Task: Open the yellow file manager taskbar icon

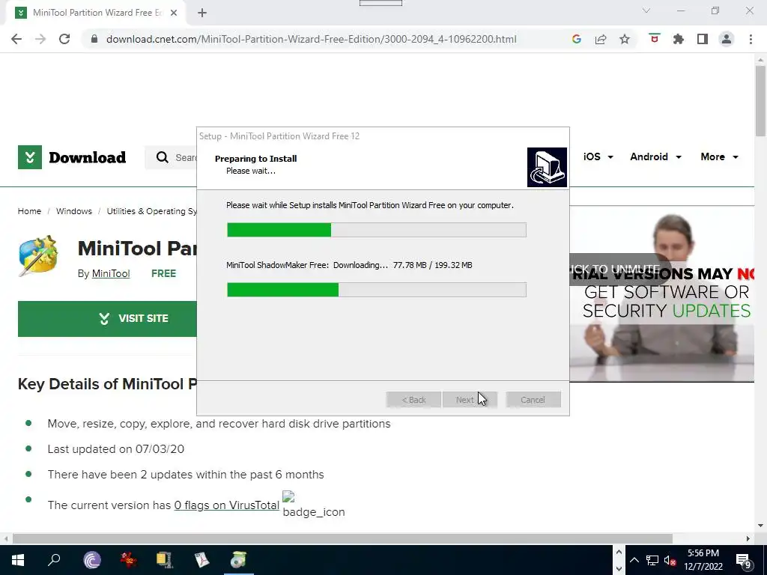Action: point(165,560)
